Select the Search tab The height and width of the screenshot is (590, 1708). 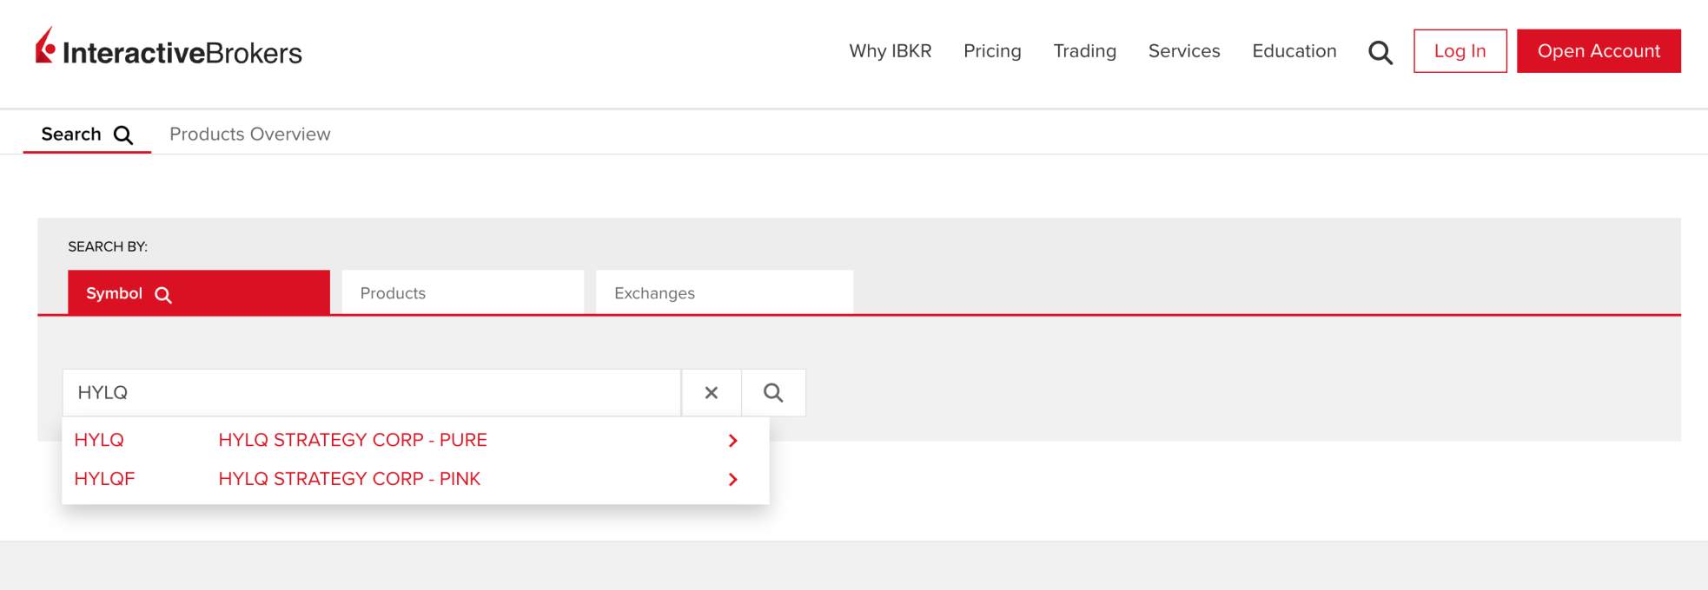pos(87,134)
